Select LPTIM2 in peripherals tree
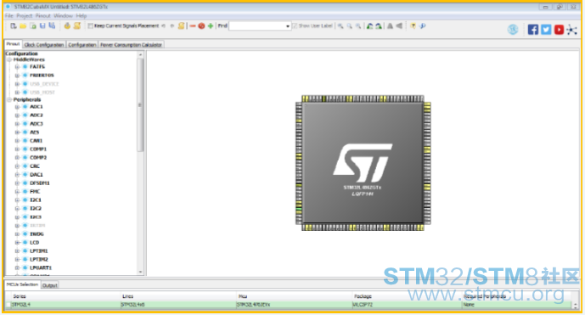 [39, 260]
